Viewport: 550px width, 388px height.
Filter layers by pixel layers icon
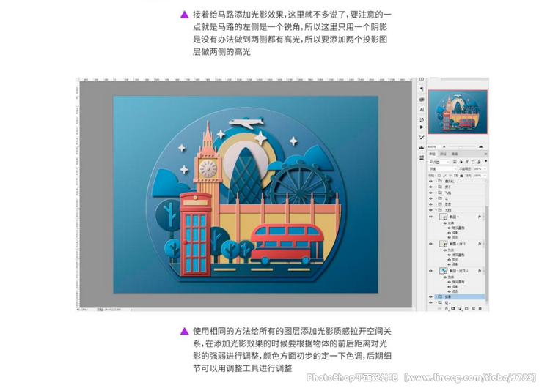(455, 162)
